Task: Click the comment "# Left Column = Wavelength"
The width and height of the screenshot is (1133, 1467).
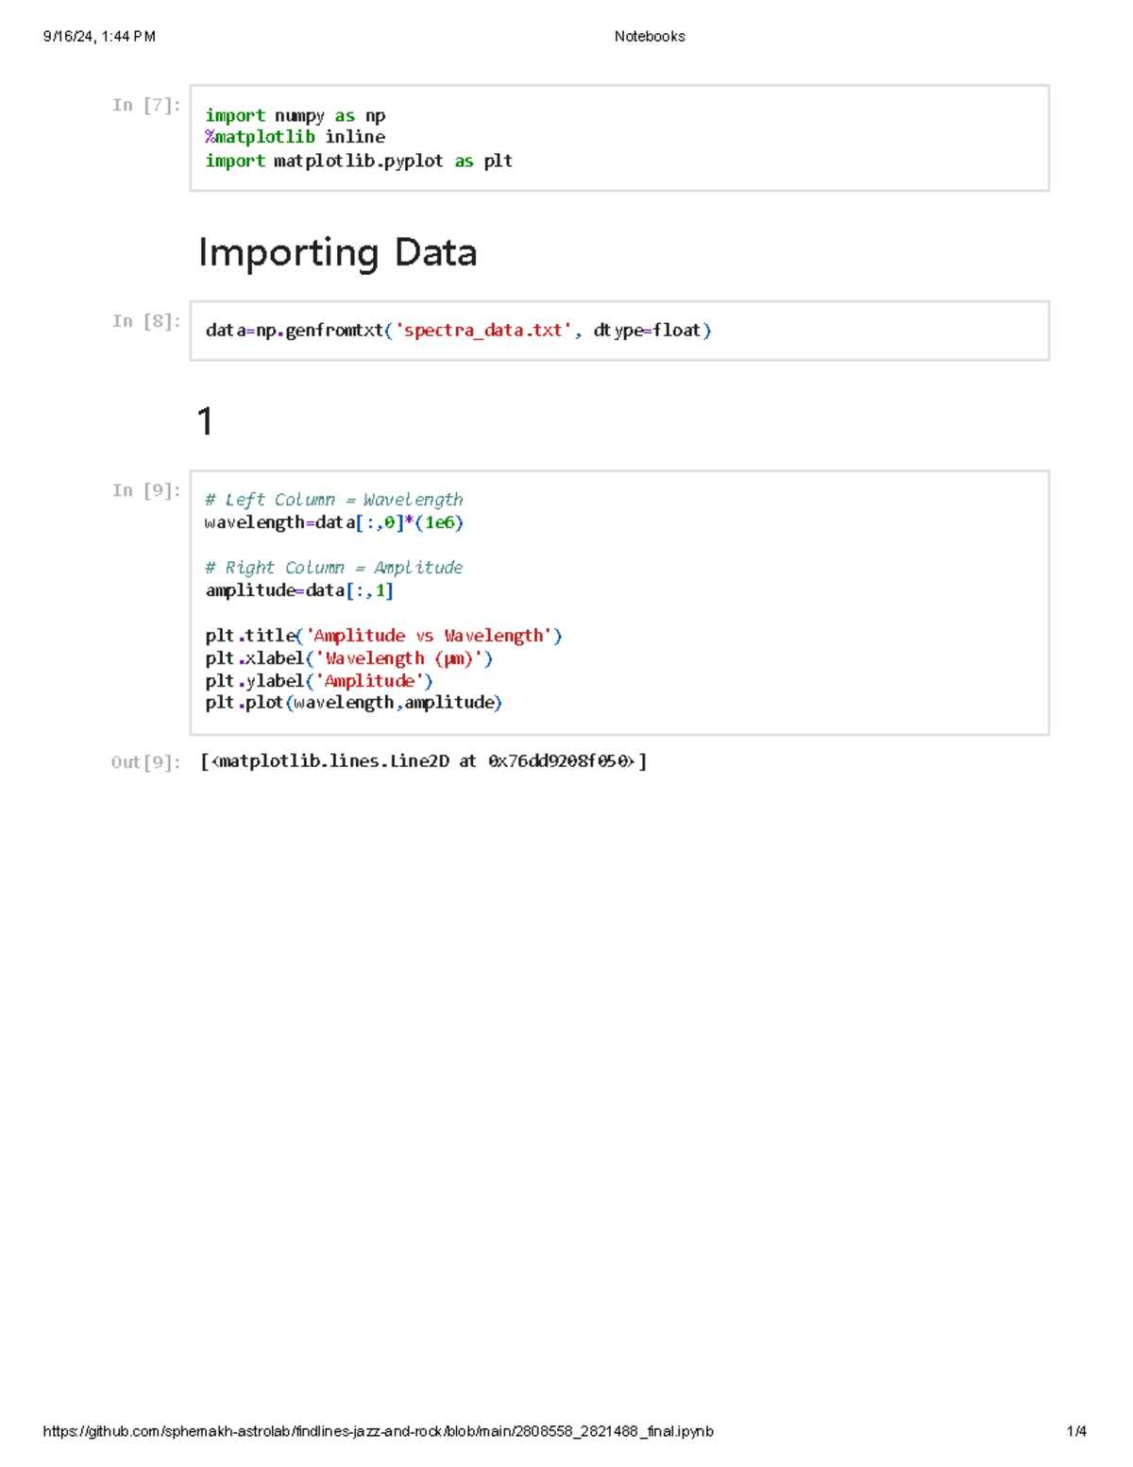Action: tap(334, 500)
